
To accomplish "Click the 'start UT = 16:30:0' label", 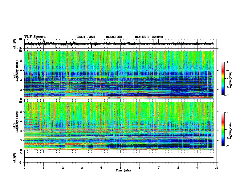I will point(149,37).
